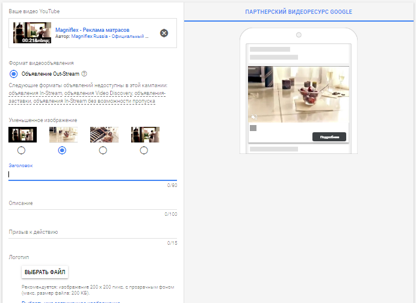Click the recommended 200 x 200 image hint
The width and height of the screenshot is (416, 303).
[98, 290]
